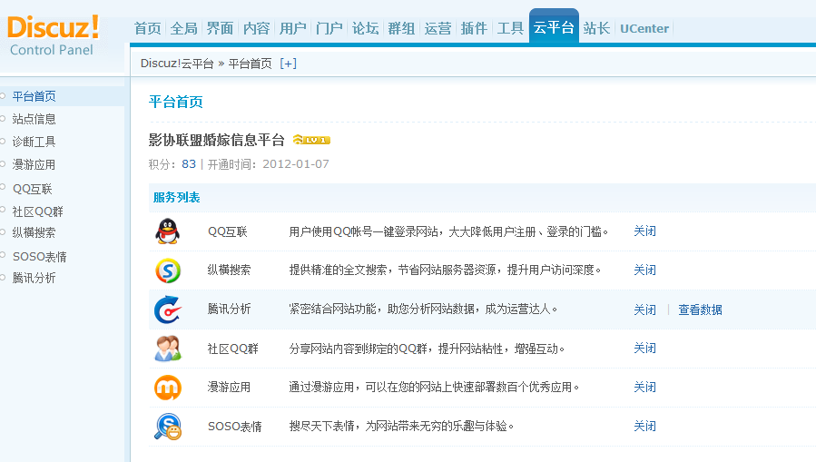Open the 论坛 top menu

(x=365, y=28)
